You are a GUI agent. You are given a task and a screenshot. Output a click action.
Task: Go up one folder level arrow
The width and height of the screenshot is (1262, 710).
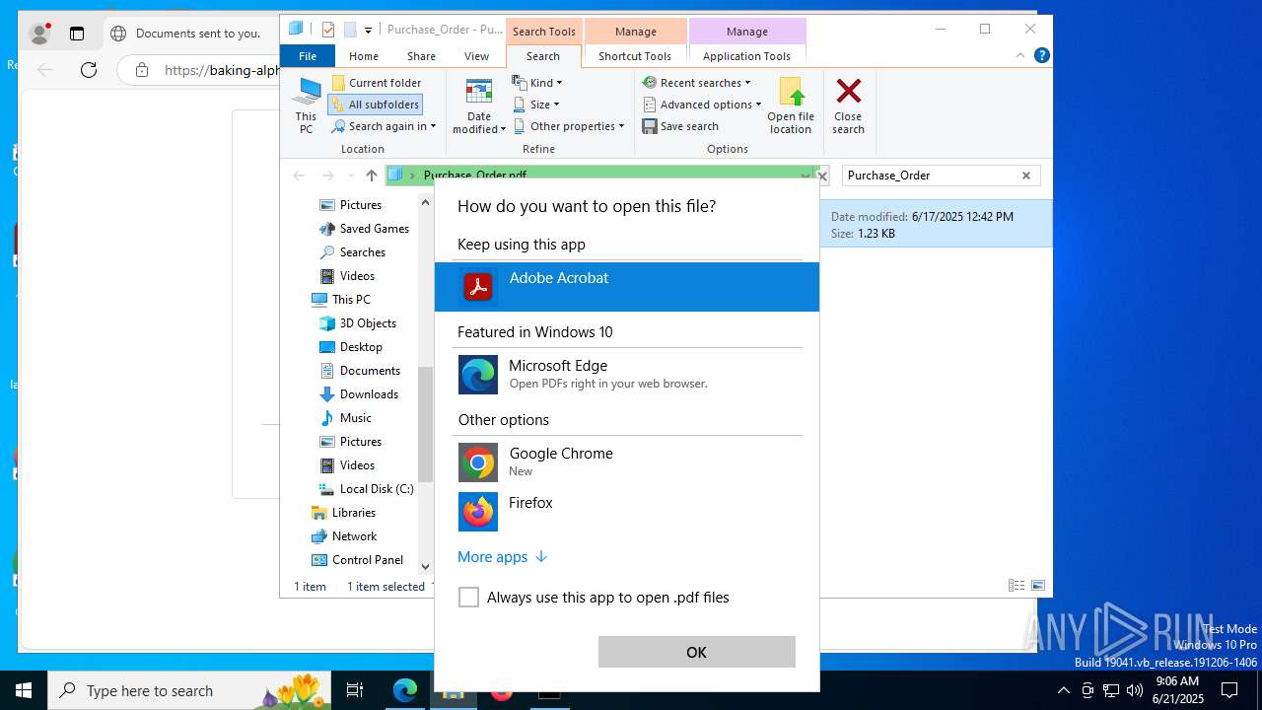tap(371, 176)
